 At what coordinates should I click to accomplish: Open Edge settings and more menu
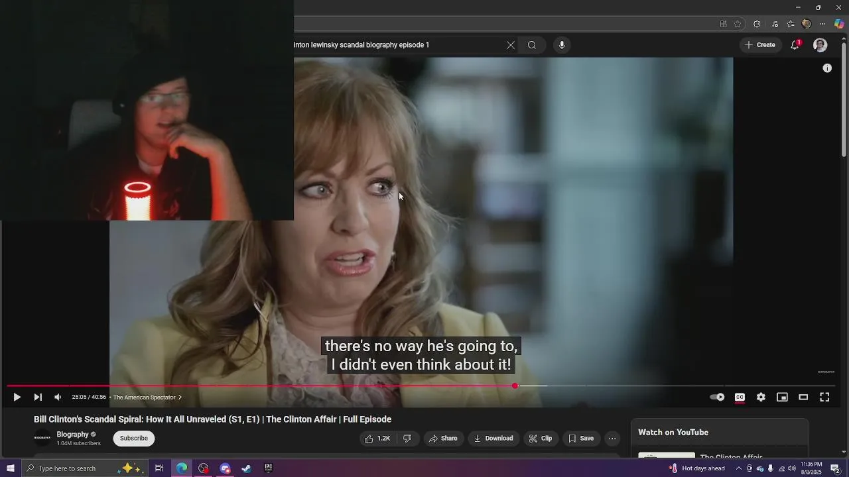pyautogui.click(x=822, y=24)
